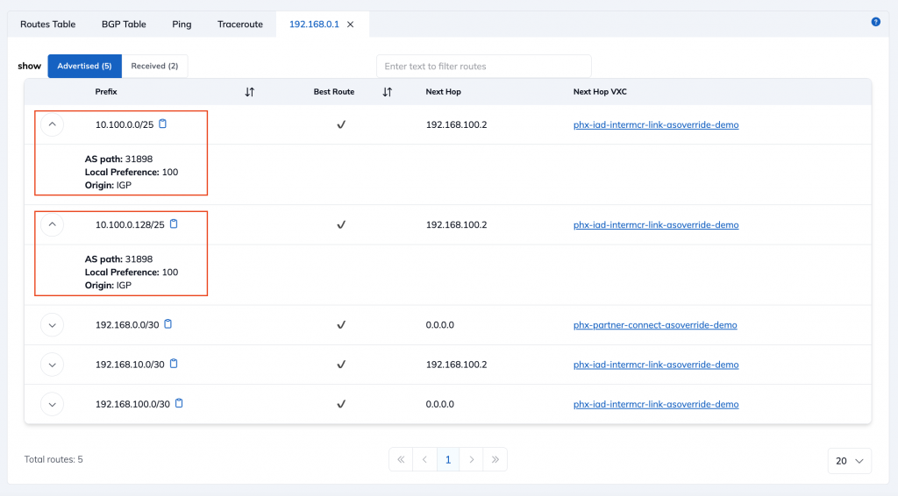
Task: Close the 192.168.0.1 tab
Action: tap(351, 24)
